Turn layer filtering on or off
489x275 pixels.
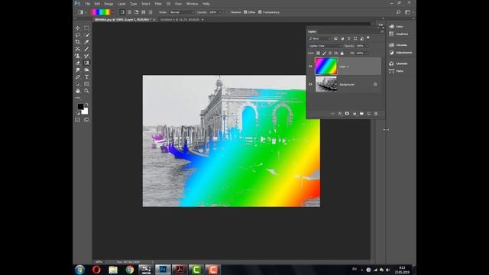368,37
